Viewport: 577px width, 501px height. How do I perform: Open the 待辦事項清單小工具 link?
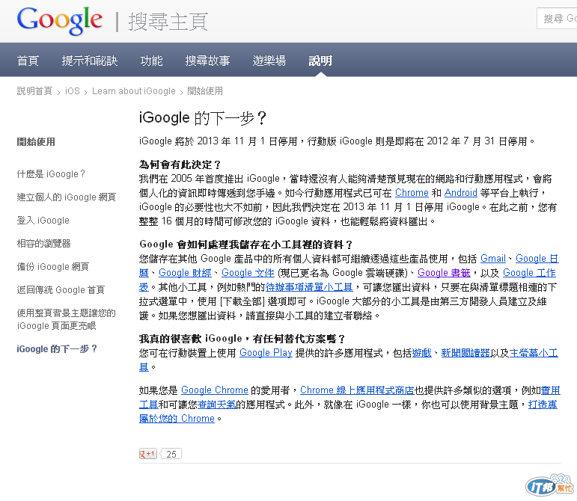(309, 287)
